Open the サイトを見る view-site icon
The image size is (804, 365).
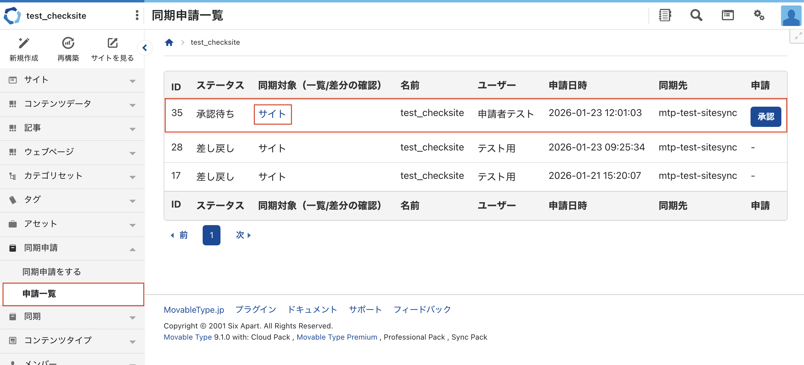click(112, 43)
